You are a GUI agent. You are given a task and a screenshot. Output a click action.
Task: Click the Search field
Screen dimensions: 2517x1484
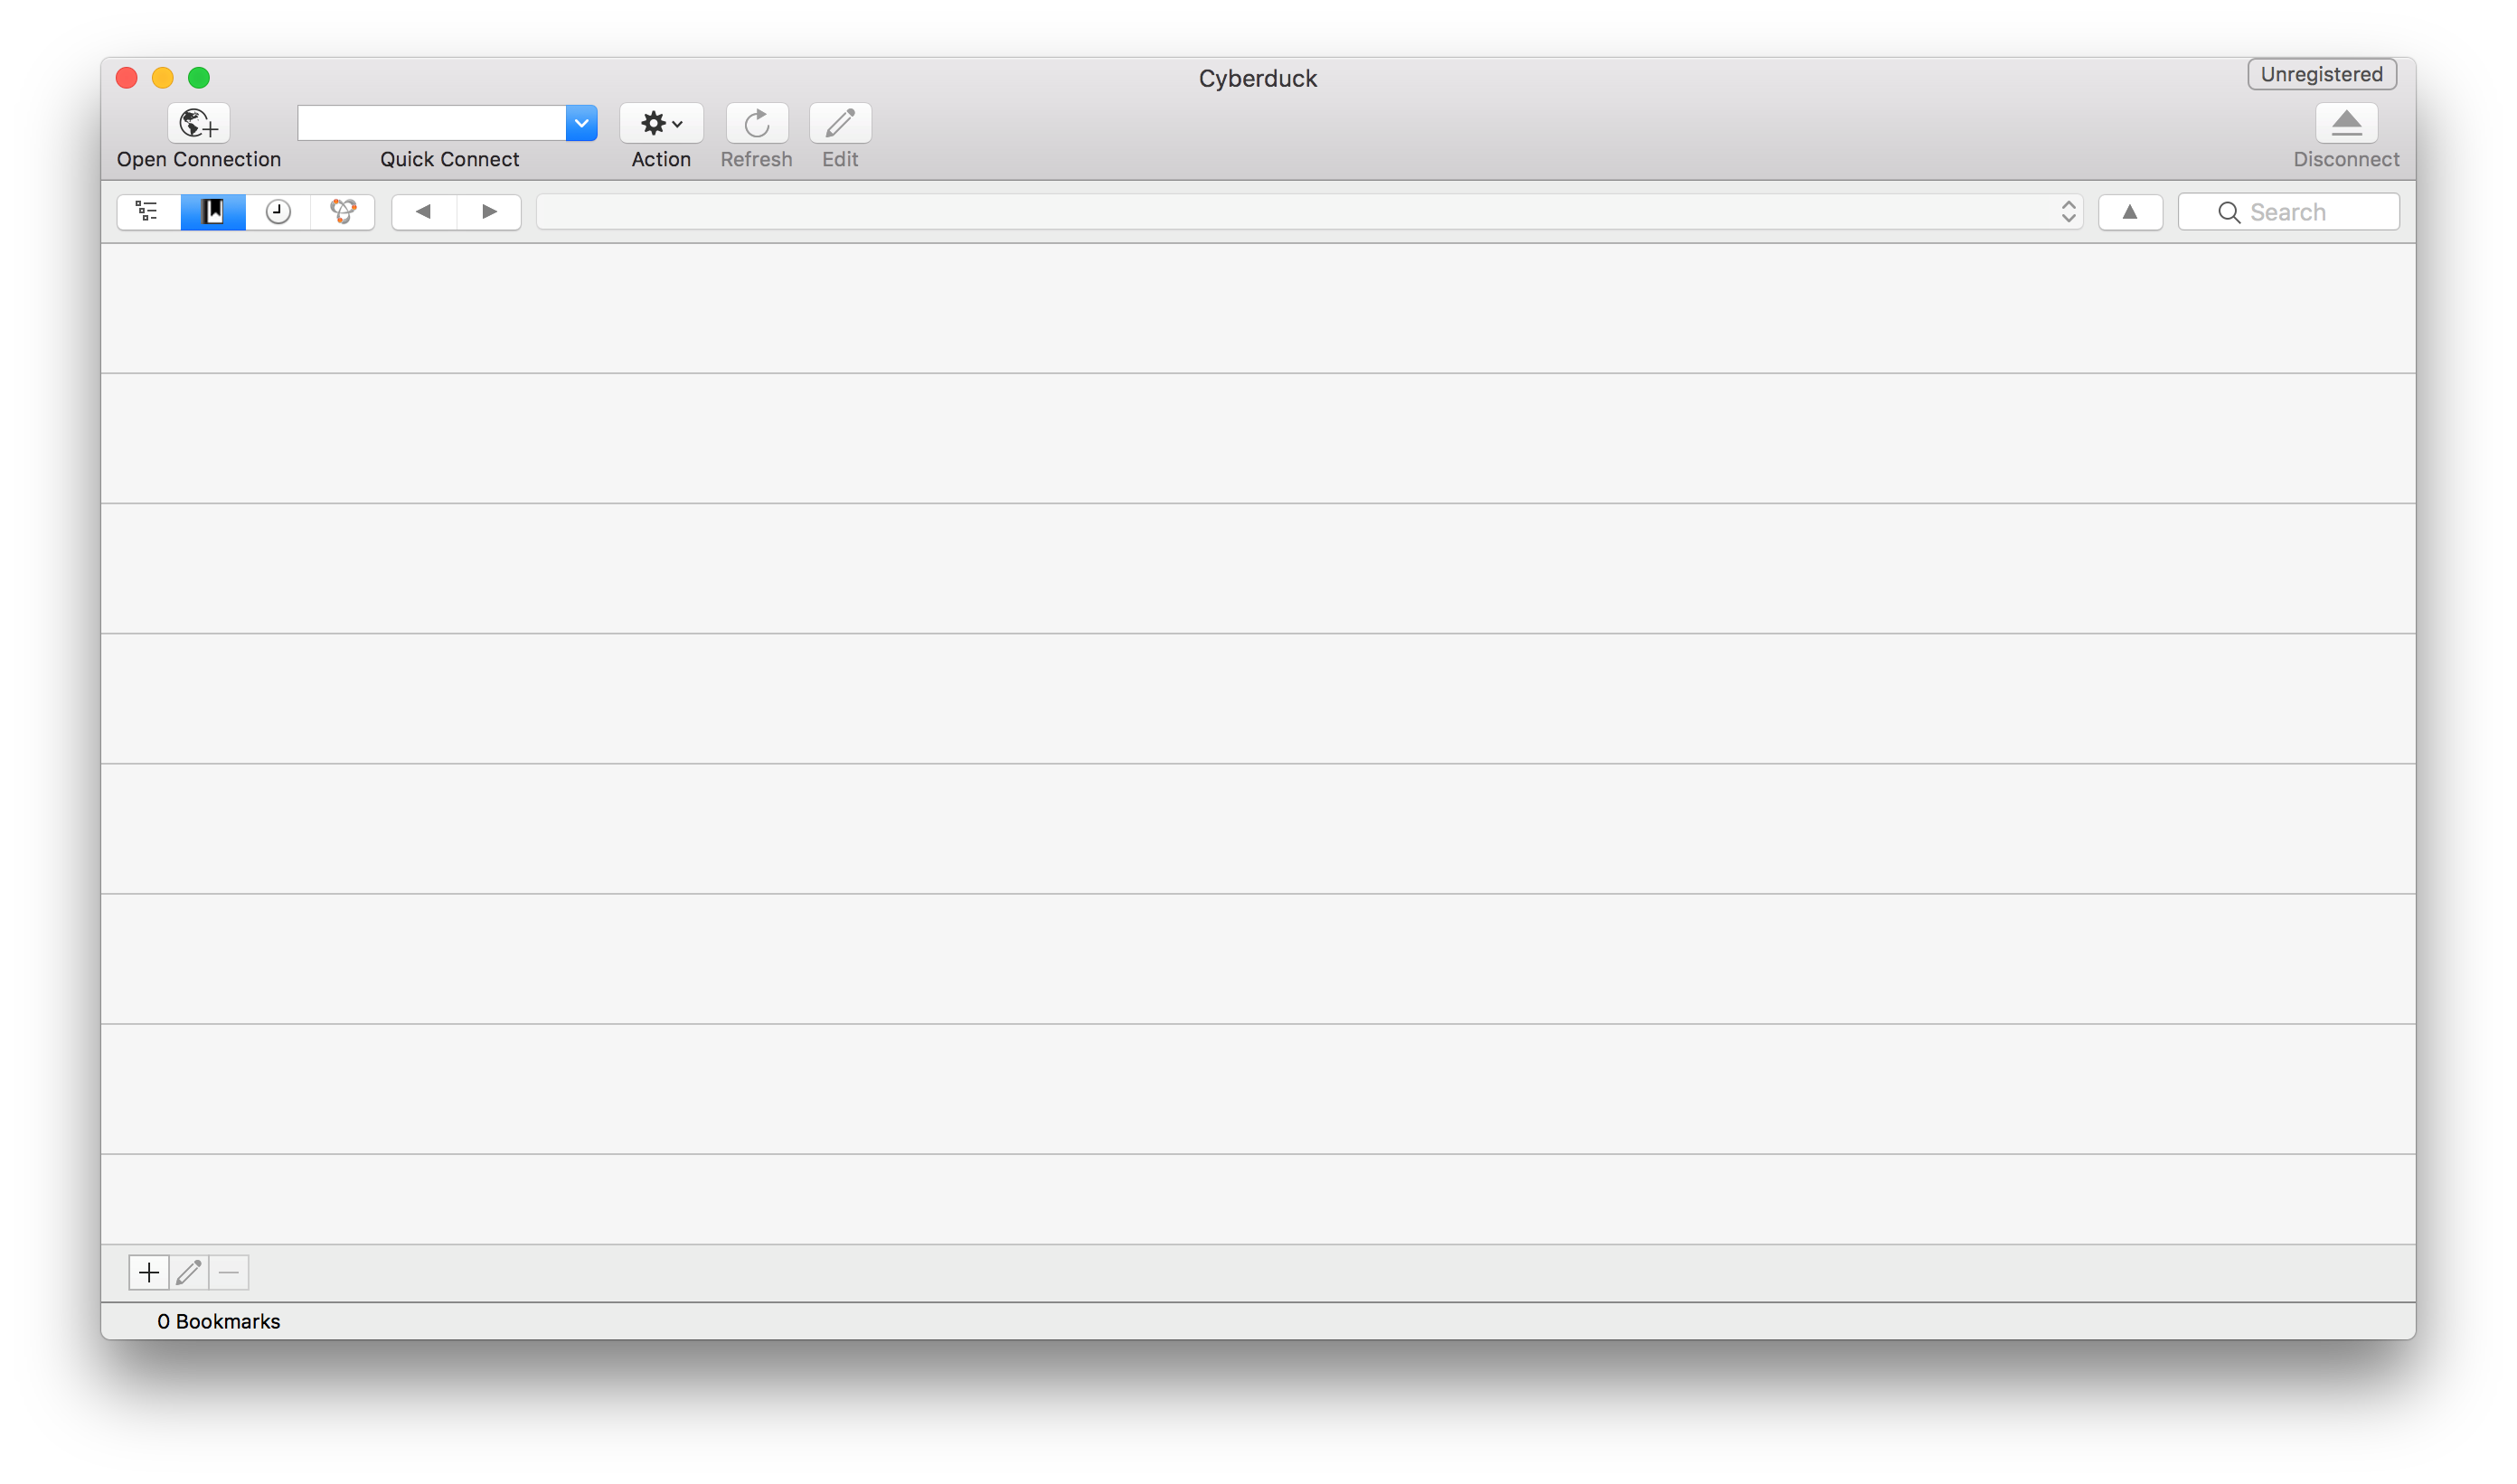(x=2289, y=212)
